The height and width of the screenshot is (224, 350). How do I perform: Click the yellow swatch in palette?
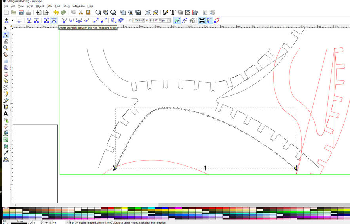(124, 208)
